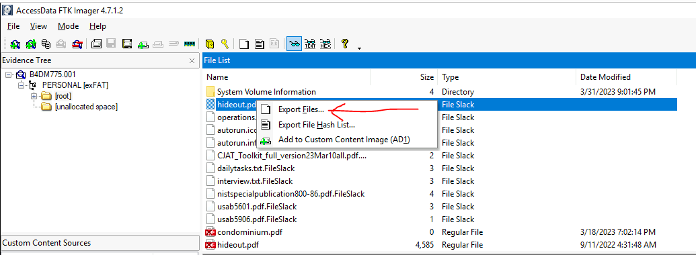
Task: Click the yellow question mark Help icon
Action: click(344, 44)
